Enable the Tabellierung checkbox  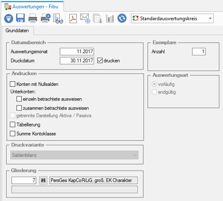12,125
